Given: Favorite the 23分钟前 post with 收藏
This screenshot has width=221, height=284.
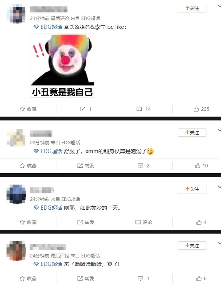Looking at the screenshot, I should 28,166.
